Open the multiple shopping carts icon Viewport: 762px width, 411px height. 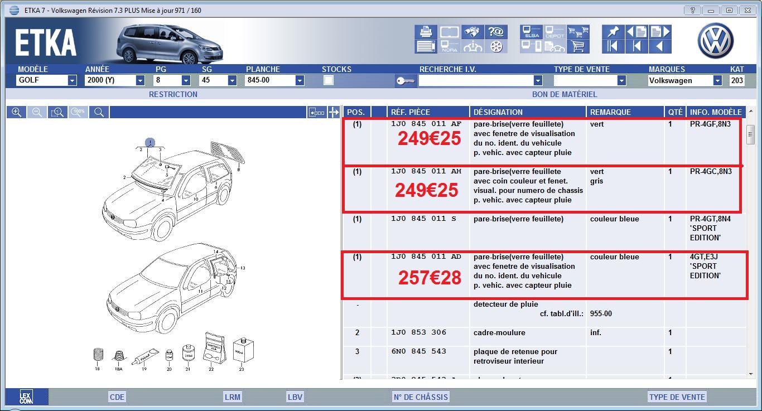[578, 32]
